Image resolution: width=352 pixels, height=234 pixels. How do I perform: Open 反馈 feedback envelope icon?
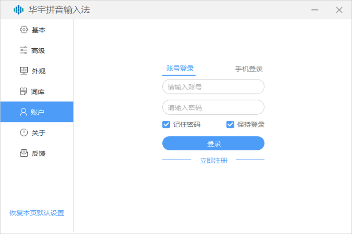(x=24, y=153)
